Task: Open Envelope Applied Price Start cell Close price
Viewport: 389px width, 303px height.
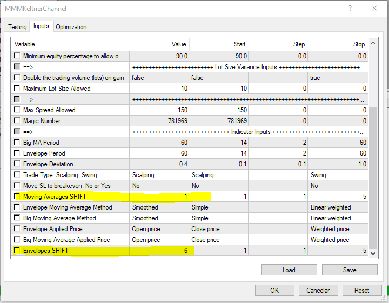Action: pyautogui.click(x=219, y=229)
